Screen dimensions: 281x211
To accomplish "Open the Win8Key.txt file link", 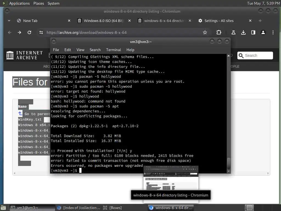I will (30, 120).
